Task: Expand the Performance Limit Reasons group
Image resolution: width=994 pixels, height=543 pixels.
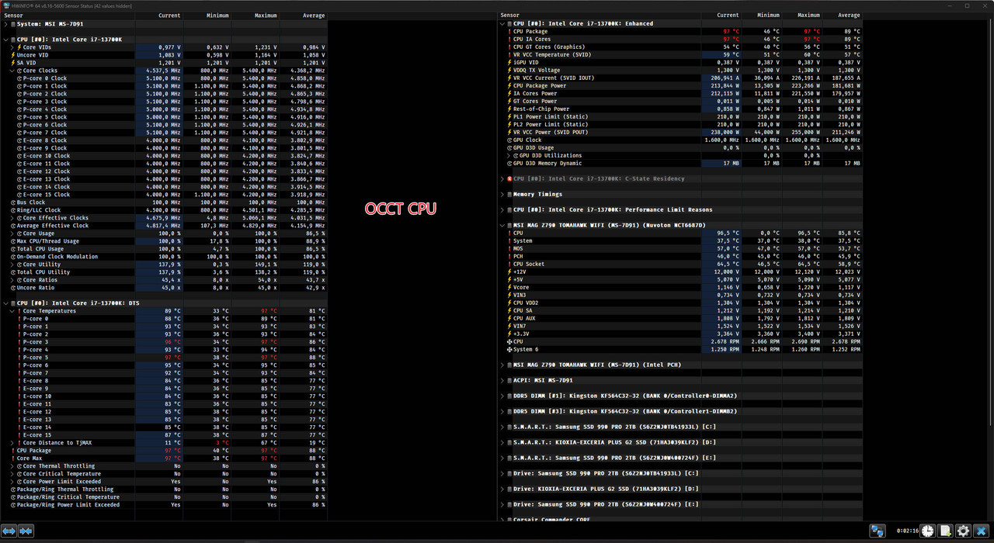Action: point(502,210)
